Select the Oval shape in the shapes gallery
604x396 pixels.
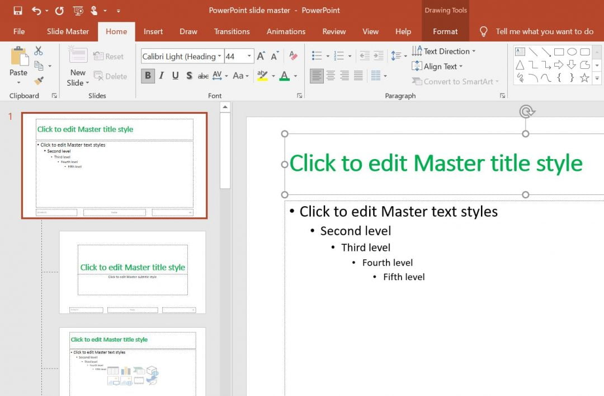click(573, 51)
